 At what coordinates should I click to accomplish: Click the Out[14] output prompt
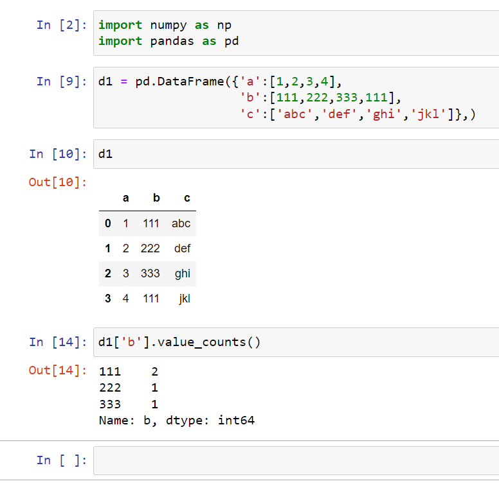point(58,370)
